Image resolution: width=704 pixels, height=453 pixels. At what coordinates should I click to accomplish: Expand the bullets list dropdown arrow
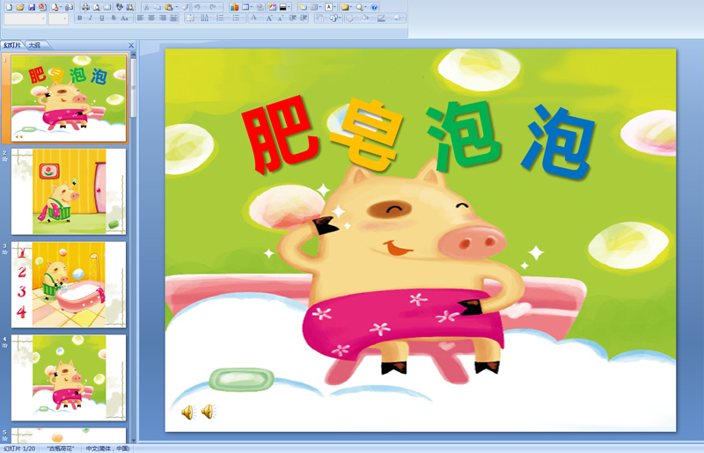244,18
